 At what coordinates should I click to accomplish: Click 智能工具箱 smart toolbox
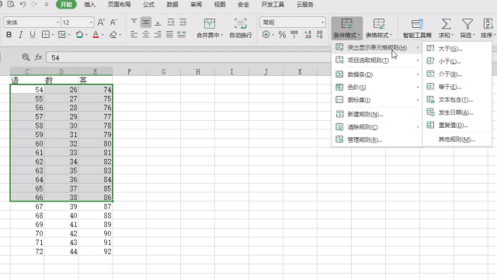pos(417,28)
